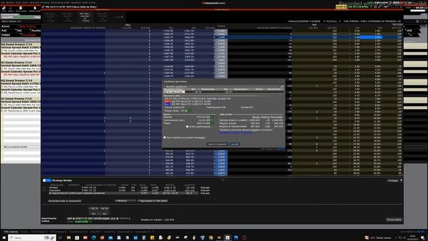Open the Windows Start menu
The width and height of the screenshot is (428, 241).
pyautogui.click(x=4, y=238)
